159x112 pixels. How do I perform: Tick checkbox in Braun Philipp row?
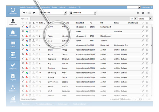click(147, 50)
